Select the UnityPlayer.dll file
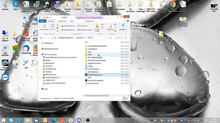The height and width of the screenshot is (123, 220). [x=93, y=83]
